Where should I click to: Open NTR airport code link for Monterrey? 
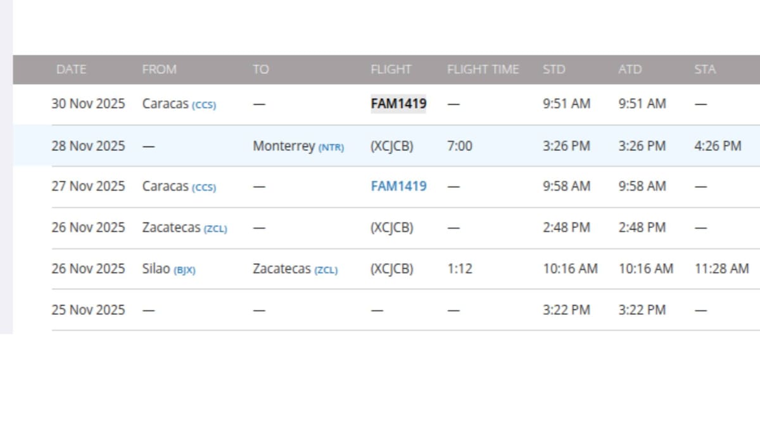click(331, 147)
